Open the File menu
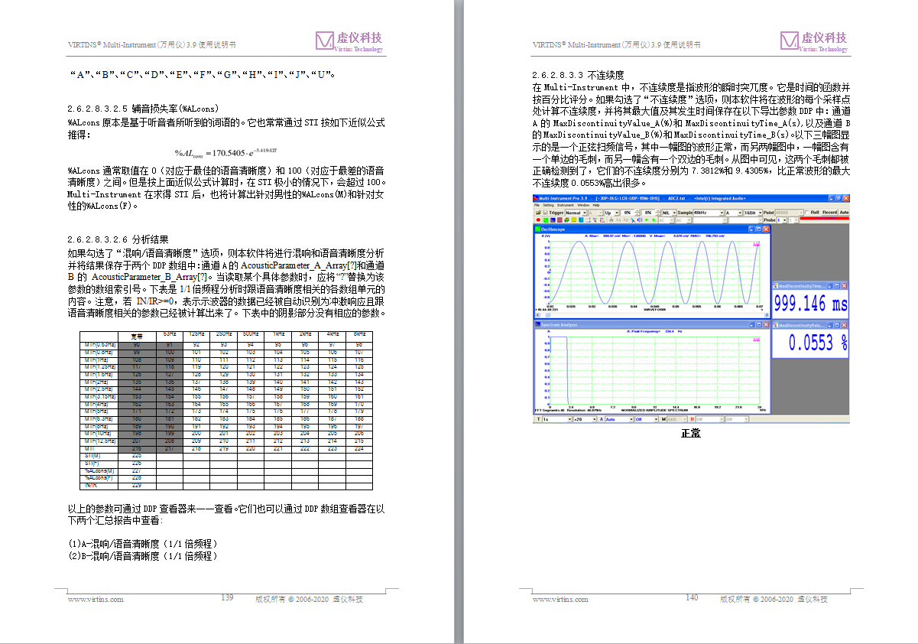 tap(537, 205)
